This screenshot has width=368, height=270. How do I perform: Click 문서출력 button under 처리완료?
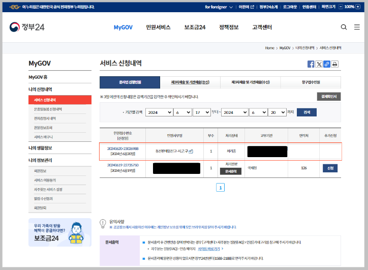click(x=231, y=171)
